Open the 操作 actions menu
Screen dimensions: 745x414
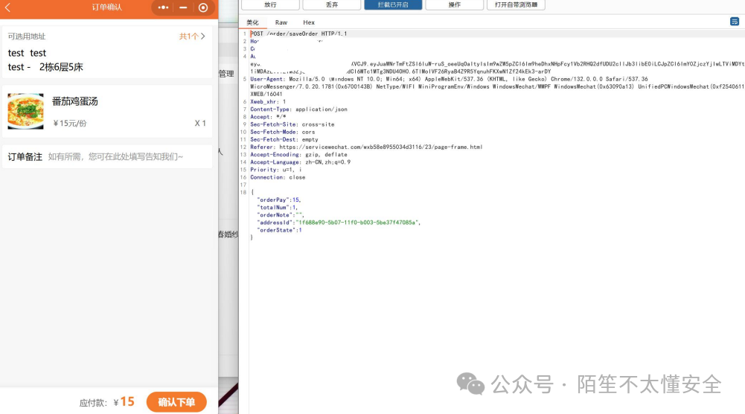point(454,4)
